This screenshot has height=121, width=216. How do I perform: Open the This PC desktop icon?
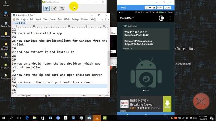(6, 14)
